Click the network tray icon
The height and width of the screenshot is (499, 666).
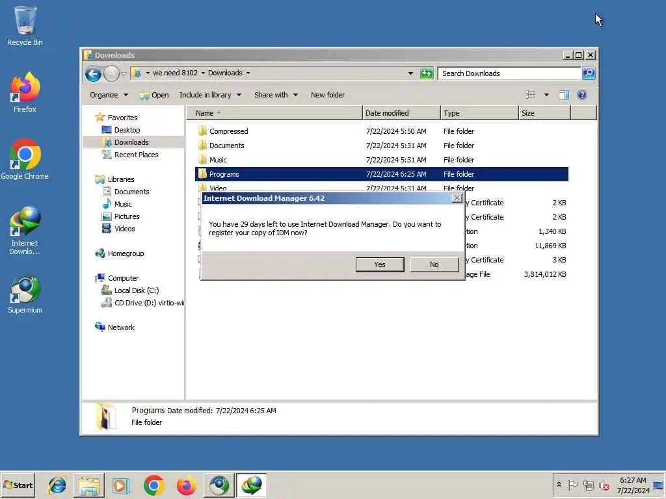pos(588,485)
